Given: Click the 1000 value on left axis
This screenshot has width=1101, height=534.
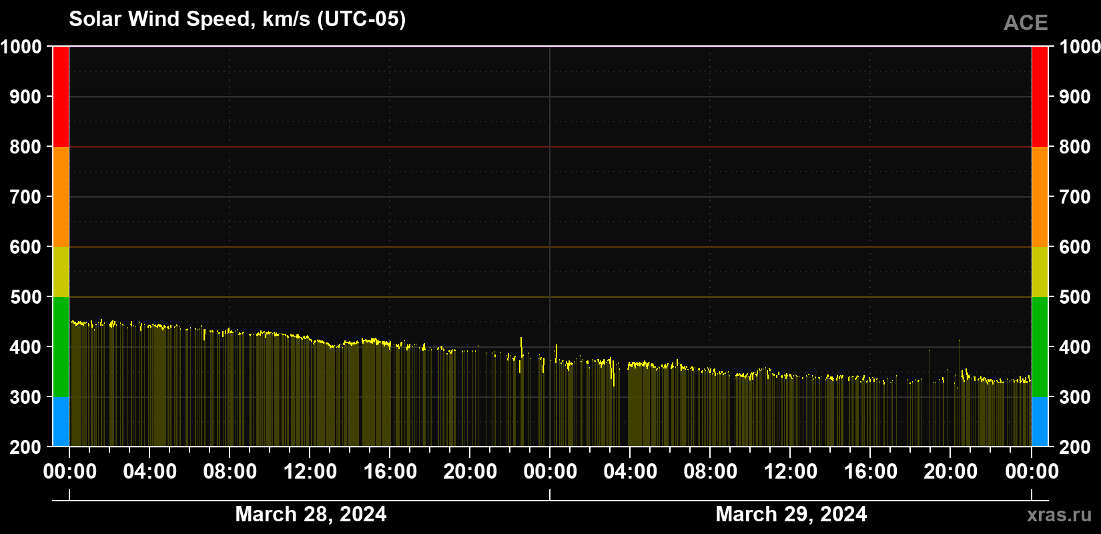Looking at the screenshot, I should (21, 47).
